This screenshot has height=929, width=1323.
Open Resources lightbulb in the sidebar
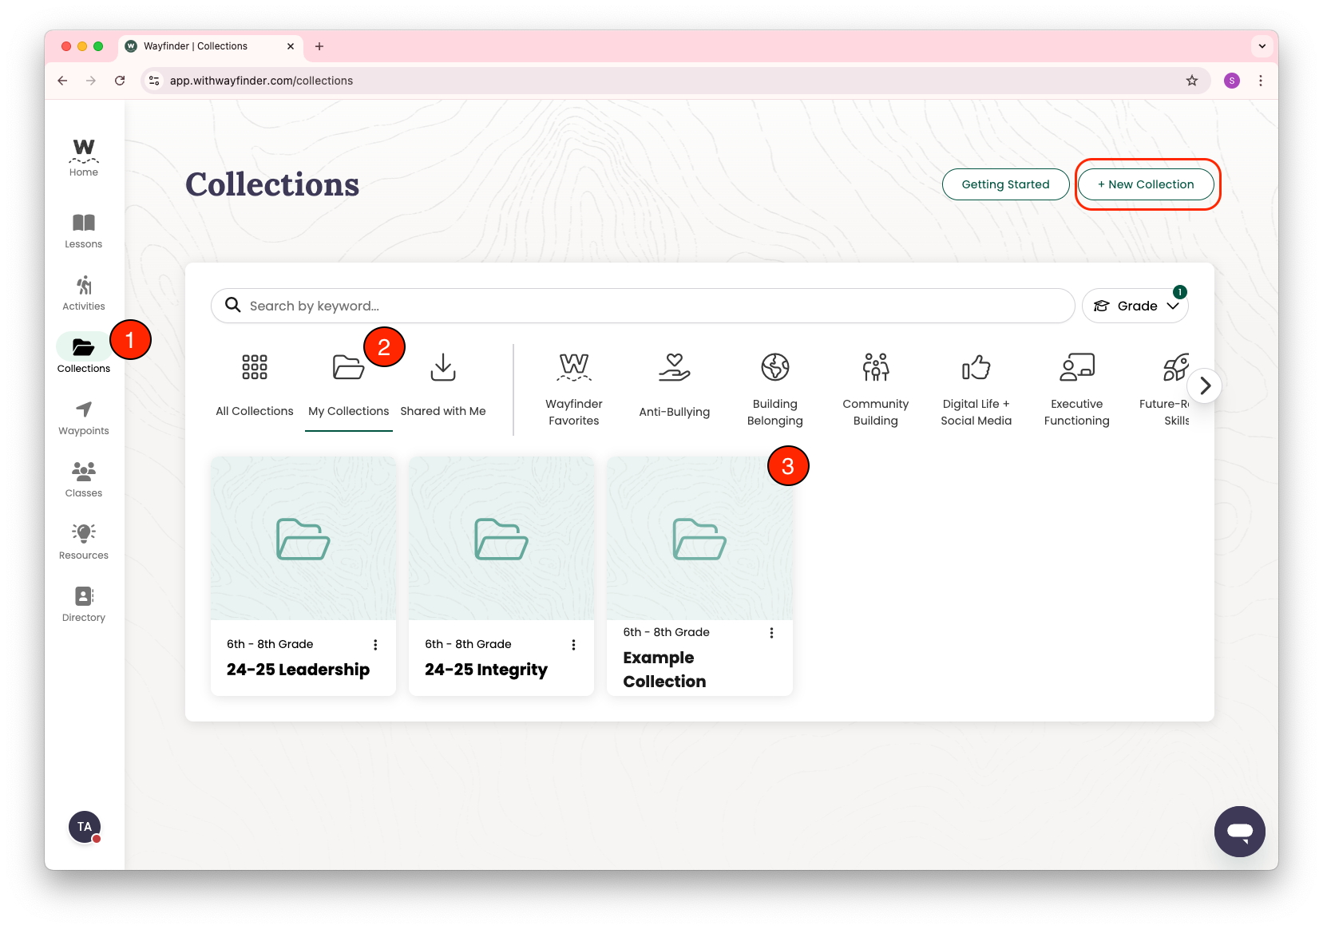tap(84, 543)
